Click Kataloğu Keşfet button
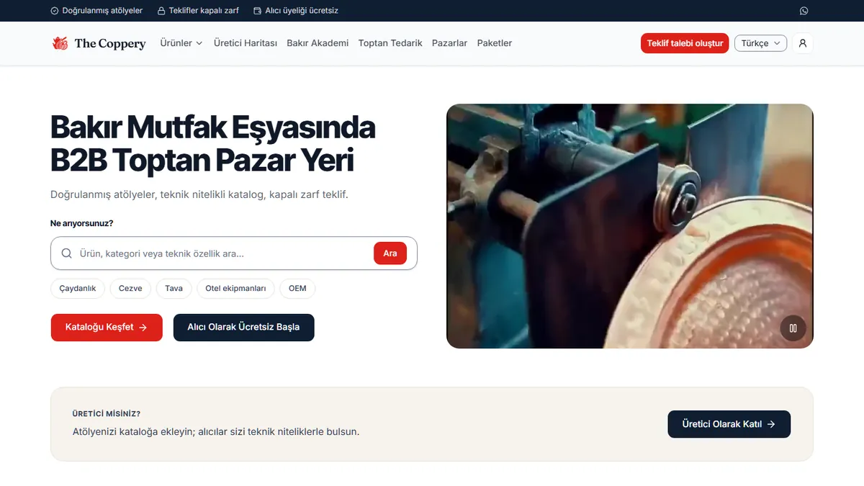Screen dimensions: 864x486 coord(107,327)
